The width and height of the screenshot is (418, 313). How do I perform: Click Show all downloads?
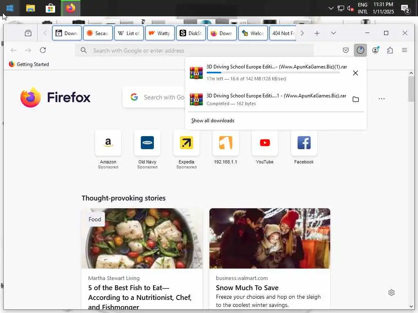point(213,121)
